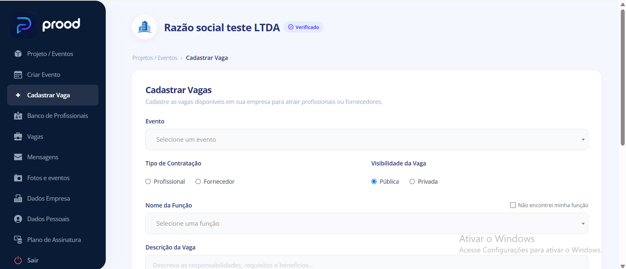Click the Evento field label

pyautogui.click(x=155, y=121)
